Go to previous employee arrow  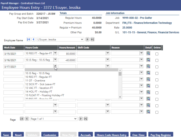tap(33, 39)
